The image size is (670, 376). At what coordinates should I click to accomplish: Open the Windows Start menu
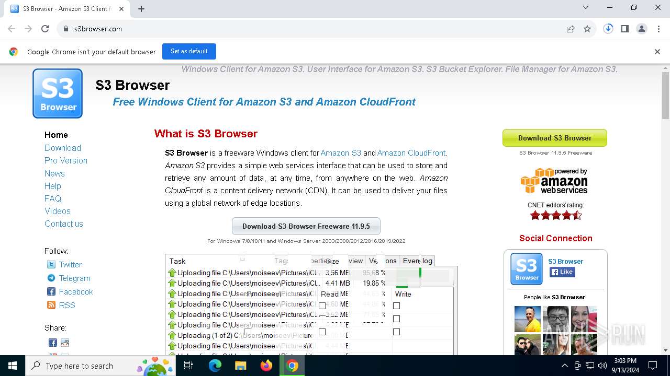(x=13, y=366)
